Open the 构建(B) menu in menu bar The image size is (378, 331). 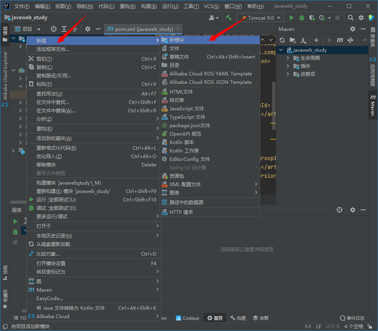coord(149,6)
